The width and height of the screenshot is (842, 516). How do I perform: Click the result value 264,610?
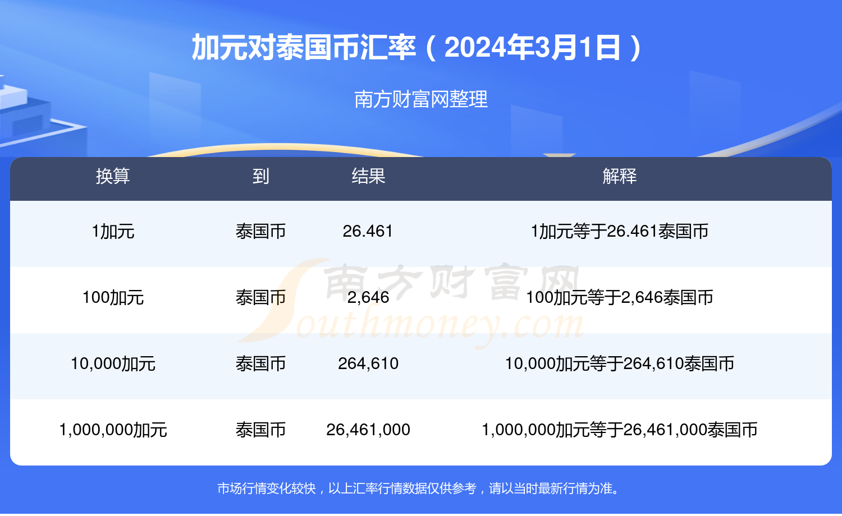368,363
